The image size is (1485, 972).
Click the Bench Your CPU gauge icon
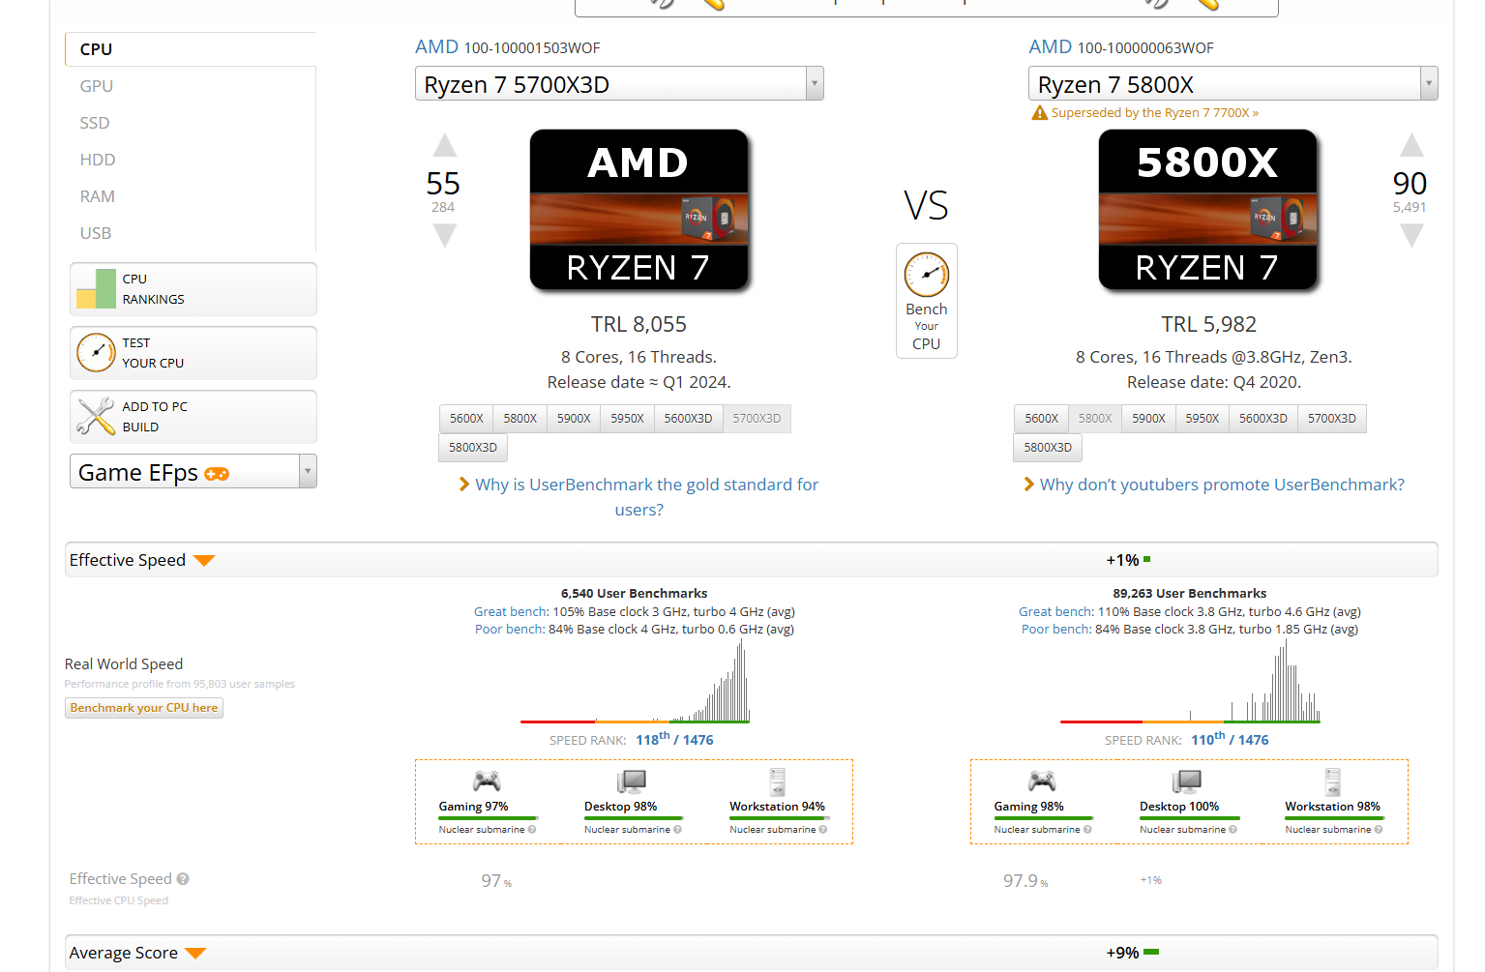(x=926, y=275)
